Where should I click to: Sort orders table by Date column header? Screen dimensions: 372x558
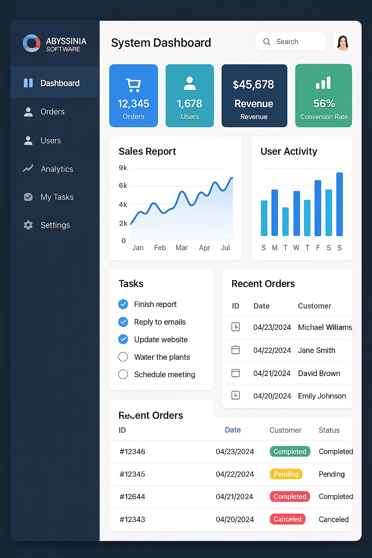(x=233, y=430)
